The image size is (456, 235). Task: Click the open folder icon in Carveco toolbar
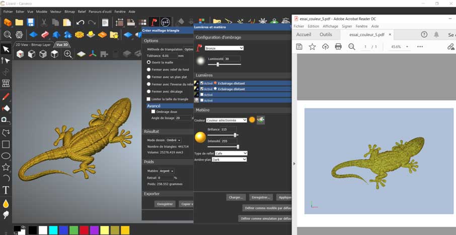coord(19,22)
